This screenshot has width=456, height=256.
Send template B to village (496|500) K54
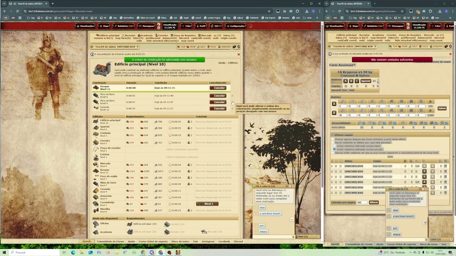pos(432,171)
